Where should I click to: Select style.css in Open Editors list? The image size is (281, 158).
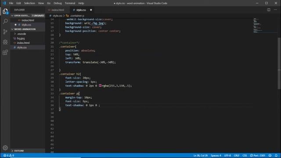pyautogui.click(x=26, y=25)
